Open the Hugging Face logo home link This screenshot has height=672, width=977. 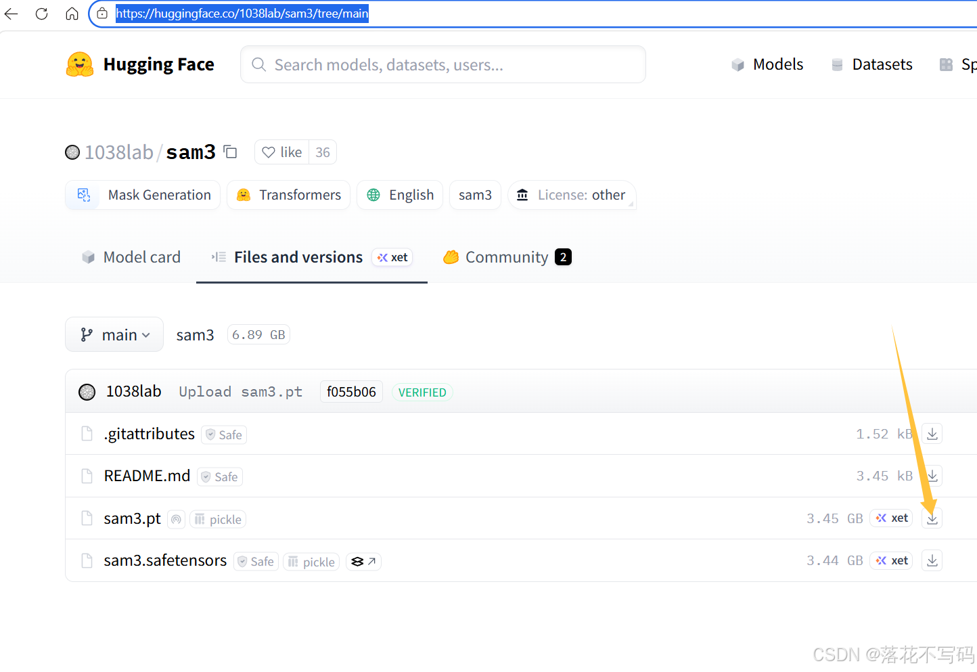pos(140,64)
